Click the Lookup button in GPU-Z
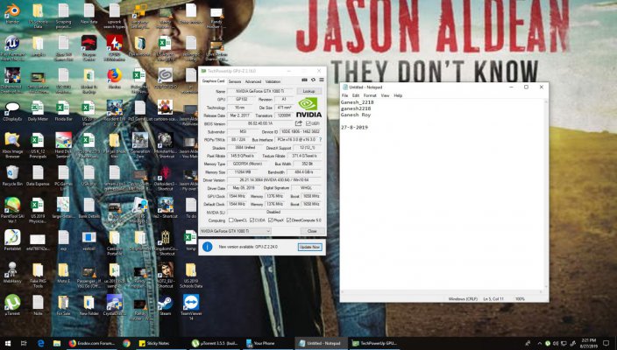Image resolution: width=617 pixels, height=350 pixels. pos(308,91)
